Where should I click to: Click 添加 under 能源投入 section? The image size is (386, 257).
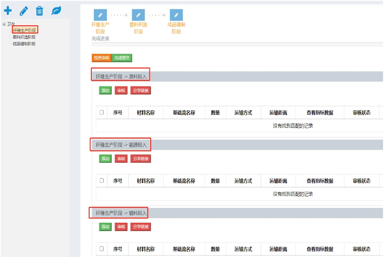tap(105, 159)
